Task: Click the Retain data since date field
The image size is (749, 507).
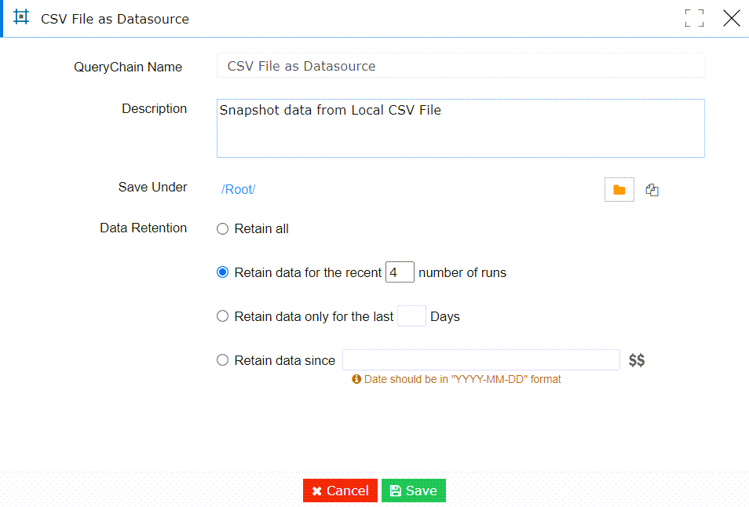Action: [480, 359]
